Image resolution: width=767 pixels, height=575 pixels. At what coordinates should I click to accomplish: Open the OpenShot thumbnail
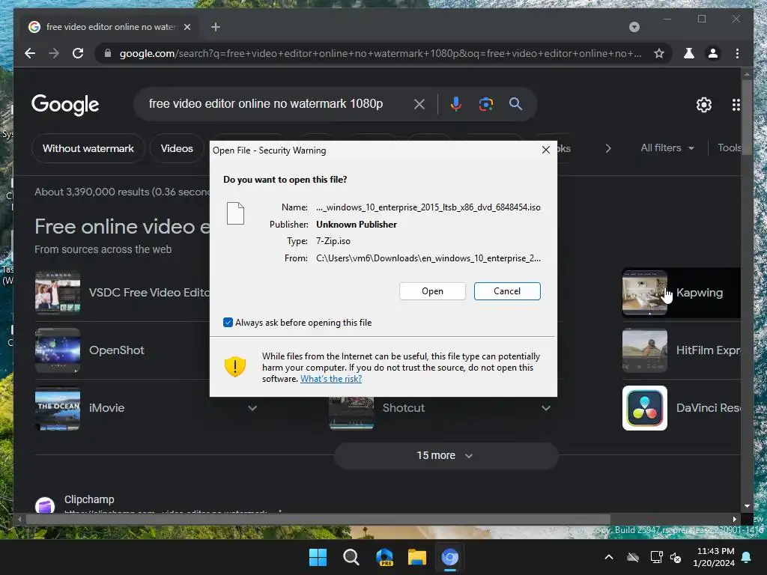(x=58, y=350)
